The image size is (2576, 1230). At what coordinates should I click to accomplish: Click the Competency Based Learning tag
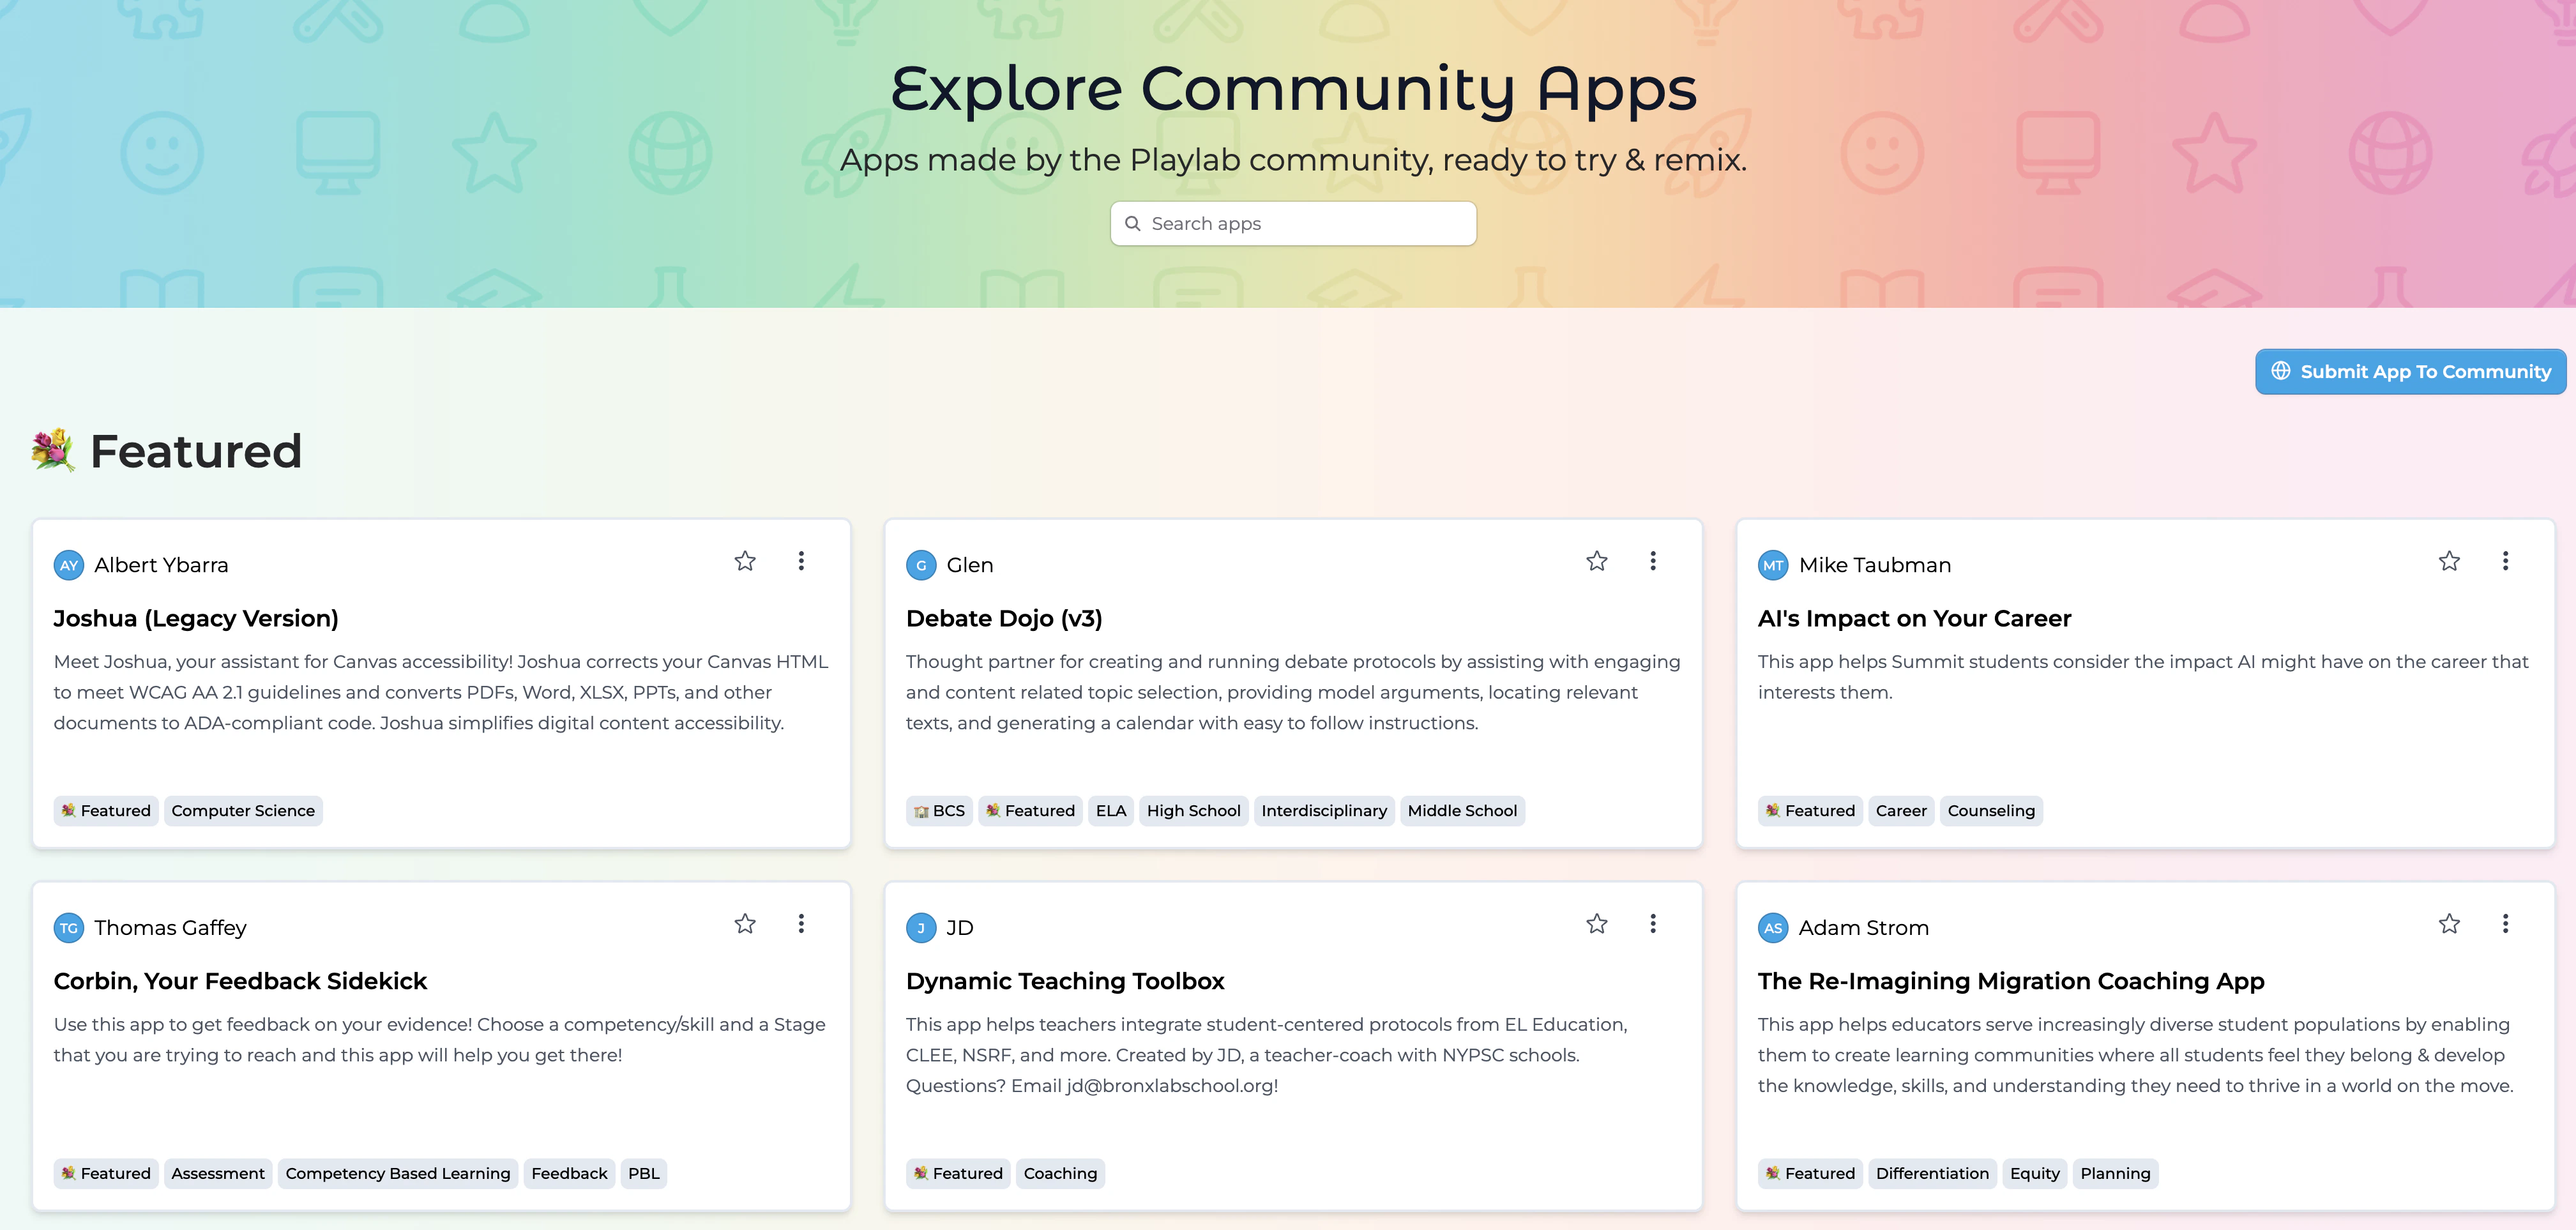(397, 1174)
